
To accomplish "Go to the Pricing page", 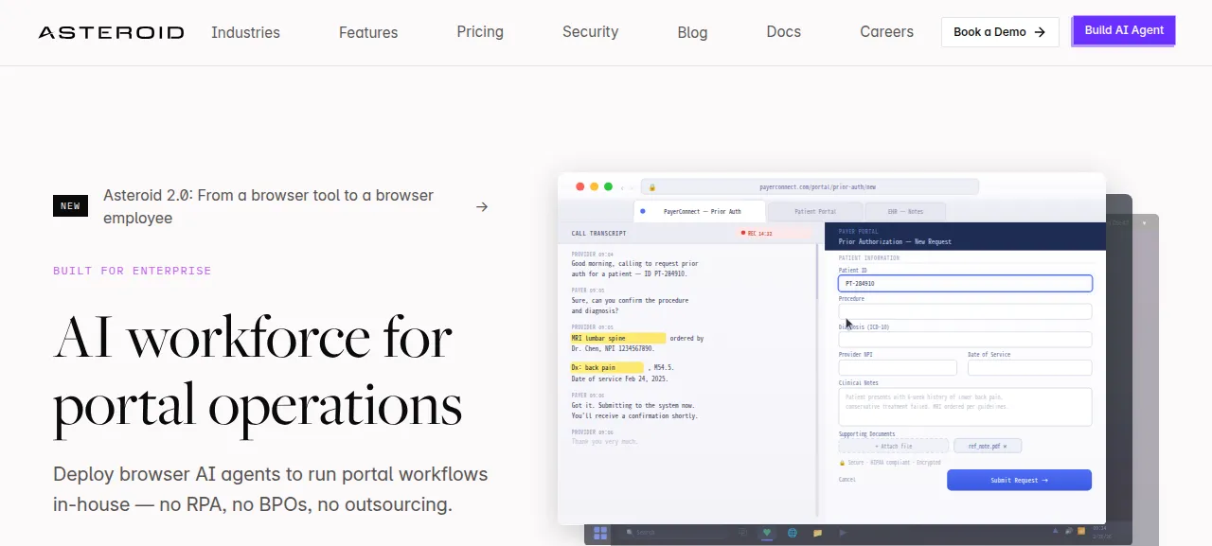I will point(480,32).
